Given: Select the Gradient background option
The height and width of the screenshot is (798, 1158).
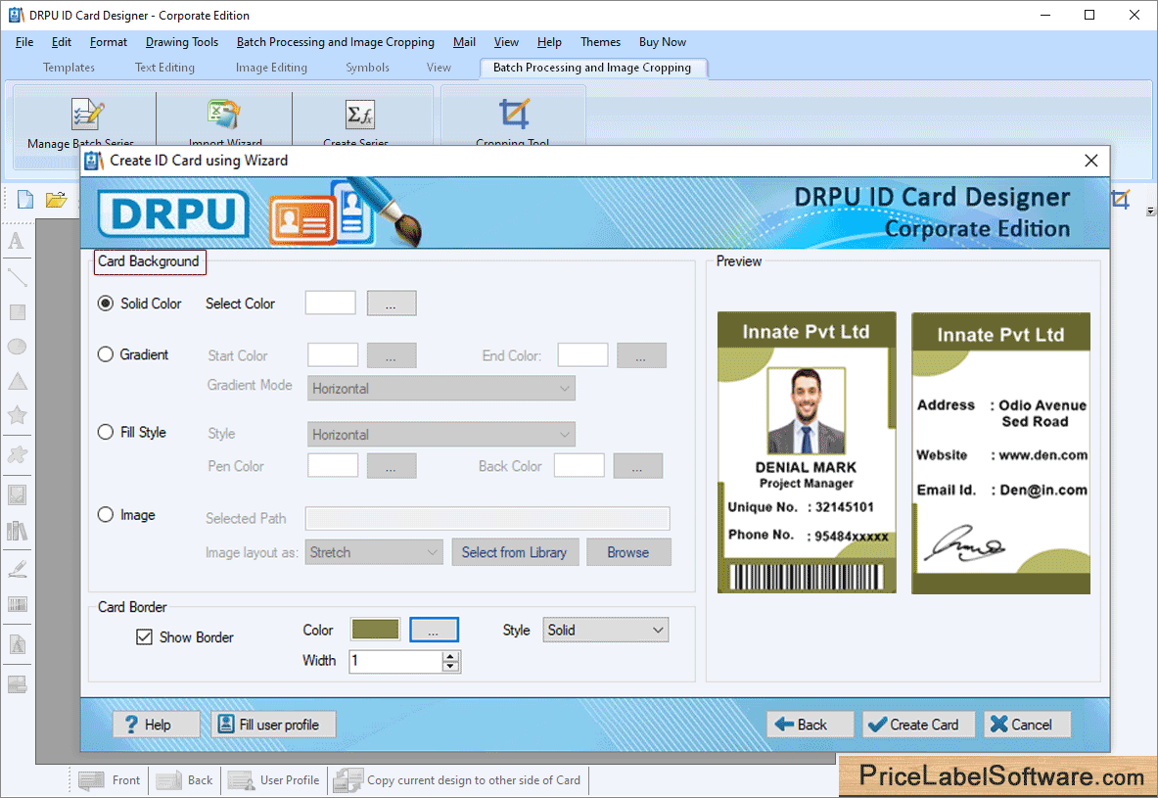Looking at the screenshot, I should point(106,354).
